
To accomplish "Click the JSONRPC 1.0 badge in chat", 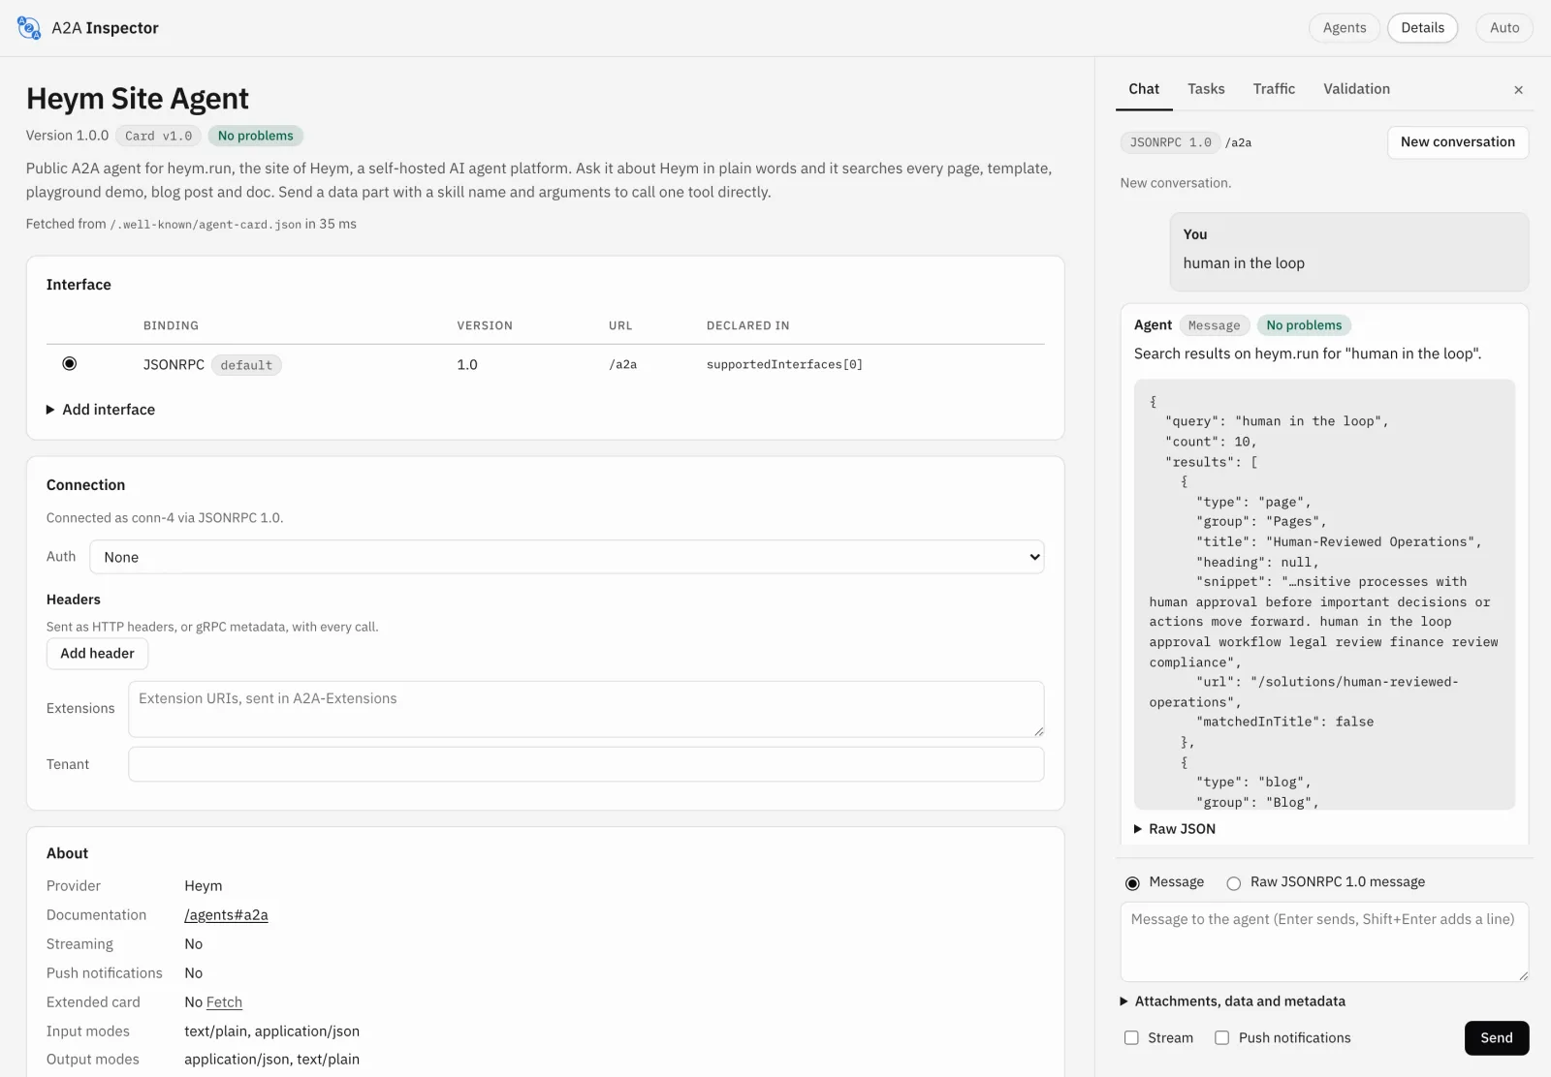I will [x=1170, y=142].
